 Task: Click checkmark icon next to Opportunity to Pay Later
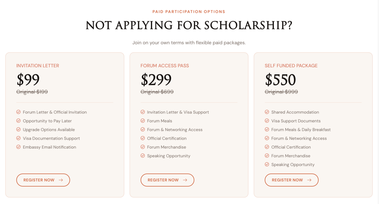tap(19, 121)
